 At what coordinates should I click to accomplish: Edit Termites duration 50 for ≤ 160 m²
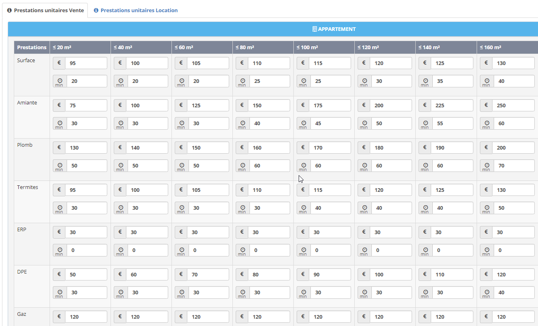click(513, 208)
